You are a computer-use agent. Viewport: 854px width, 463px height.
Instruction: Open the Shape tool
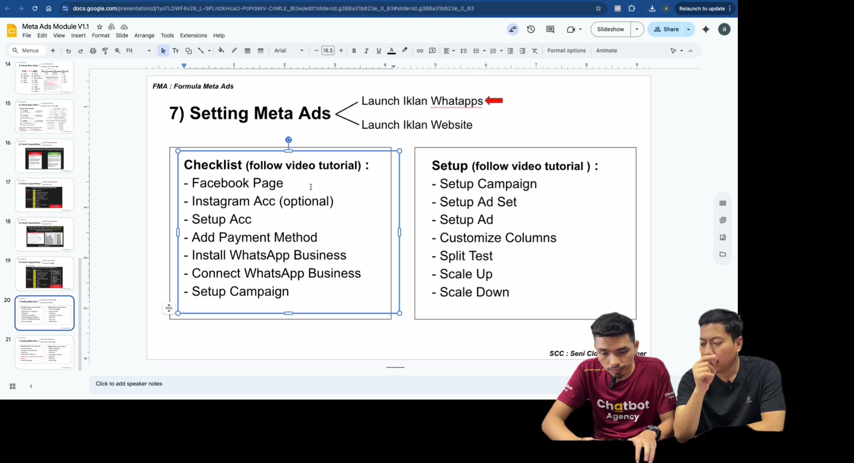(188, 51)
